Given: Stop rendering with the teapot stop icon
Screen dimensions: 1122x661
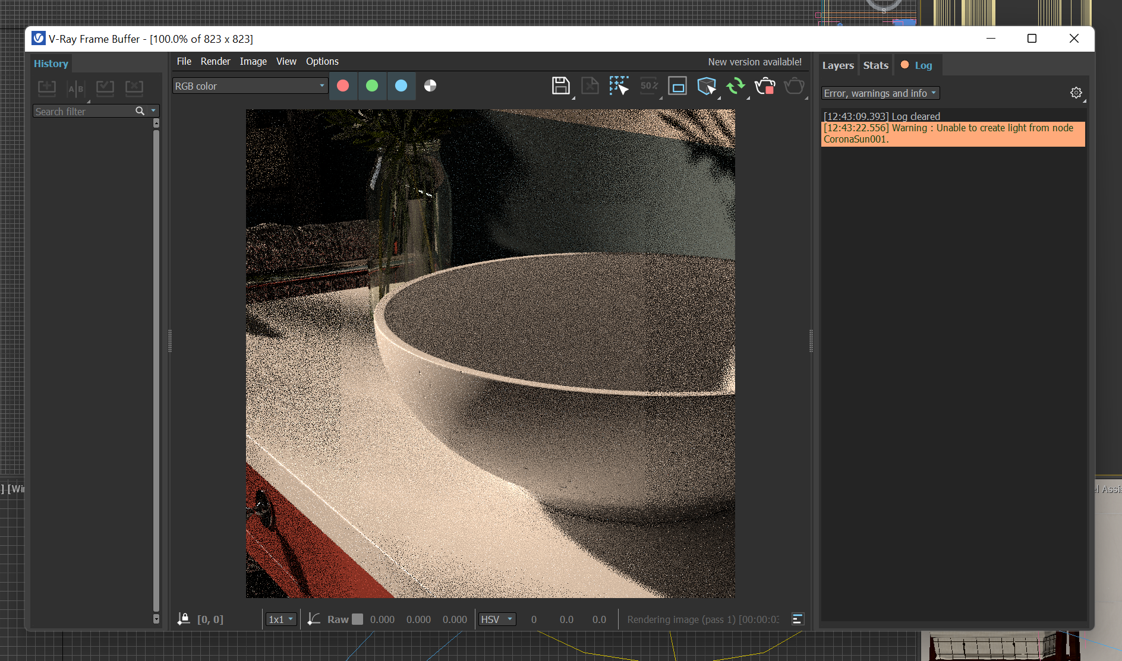Looking at the screenshot, I should point(765,86).
